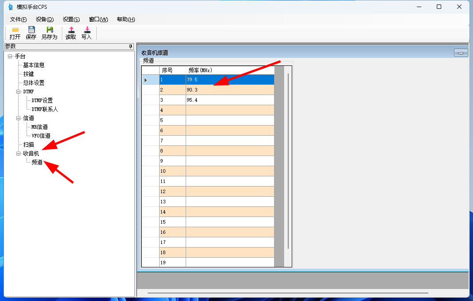Click the frequency cell containing 90.3
The width and height of the screenshot is (473, 301).
coord(229,90)
